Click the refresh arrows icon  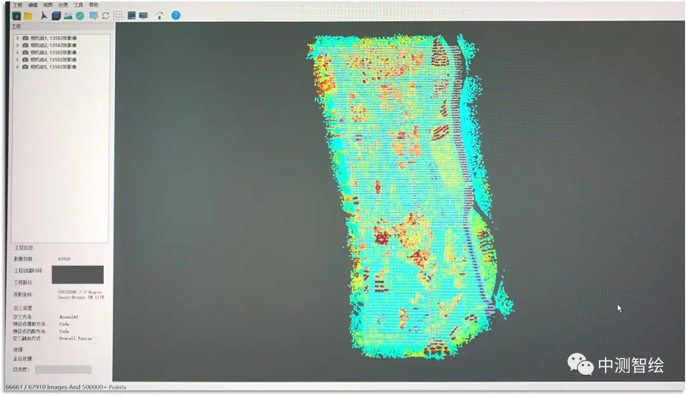pyautogui.click(x=106, y=15)
